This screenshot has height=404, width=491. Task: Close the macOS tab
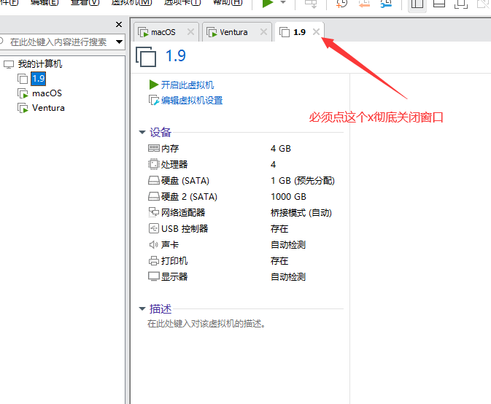coord(190,31)
